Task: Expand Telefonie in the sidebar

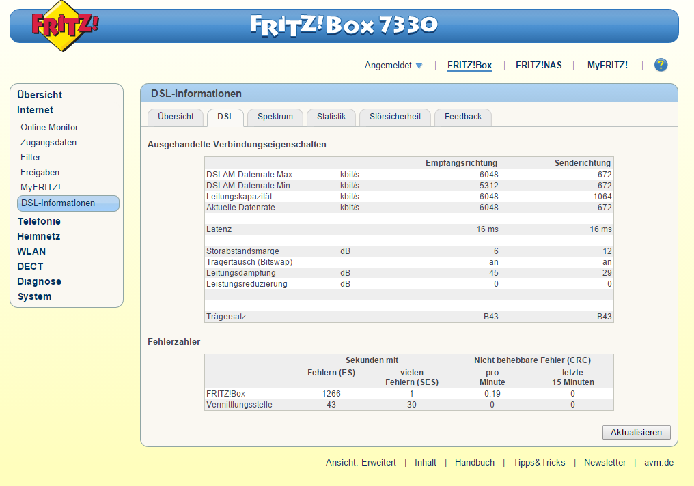Action: coord(39,221)
